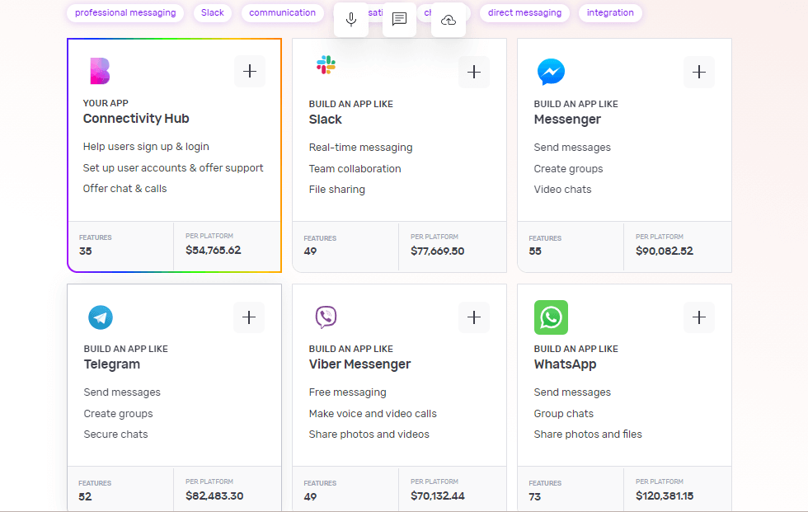Click 'Group chats' in WhatsApp card
The image size is (808, 512).
coord(564,414)
